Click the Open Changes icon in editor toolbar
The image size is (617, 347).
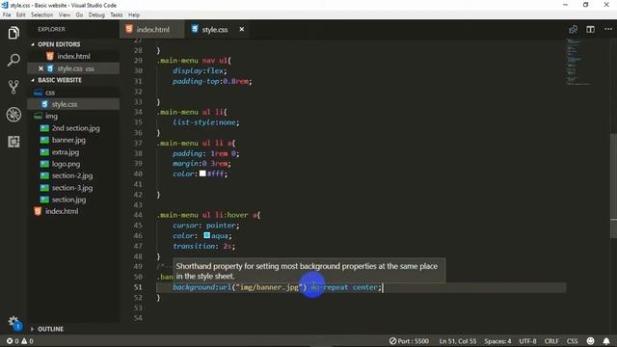click(573, 30)
